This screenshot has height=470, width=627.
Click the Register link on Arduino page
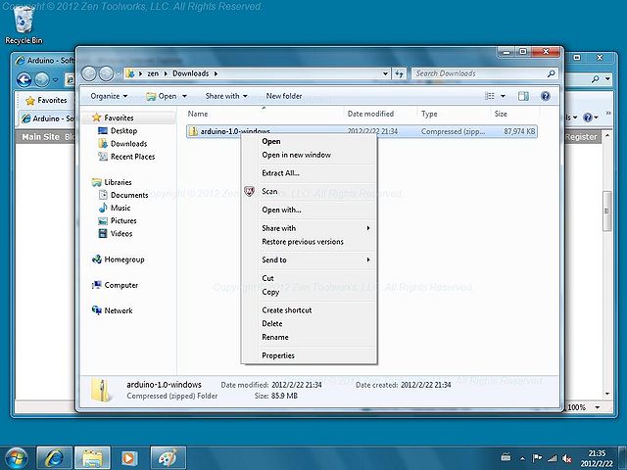point(581,137)
